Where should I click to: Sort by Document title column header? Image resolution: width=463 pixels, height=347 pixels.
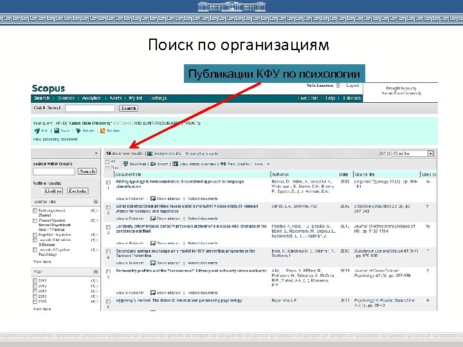pyautogui.click(x=129, y=174)
